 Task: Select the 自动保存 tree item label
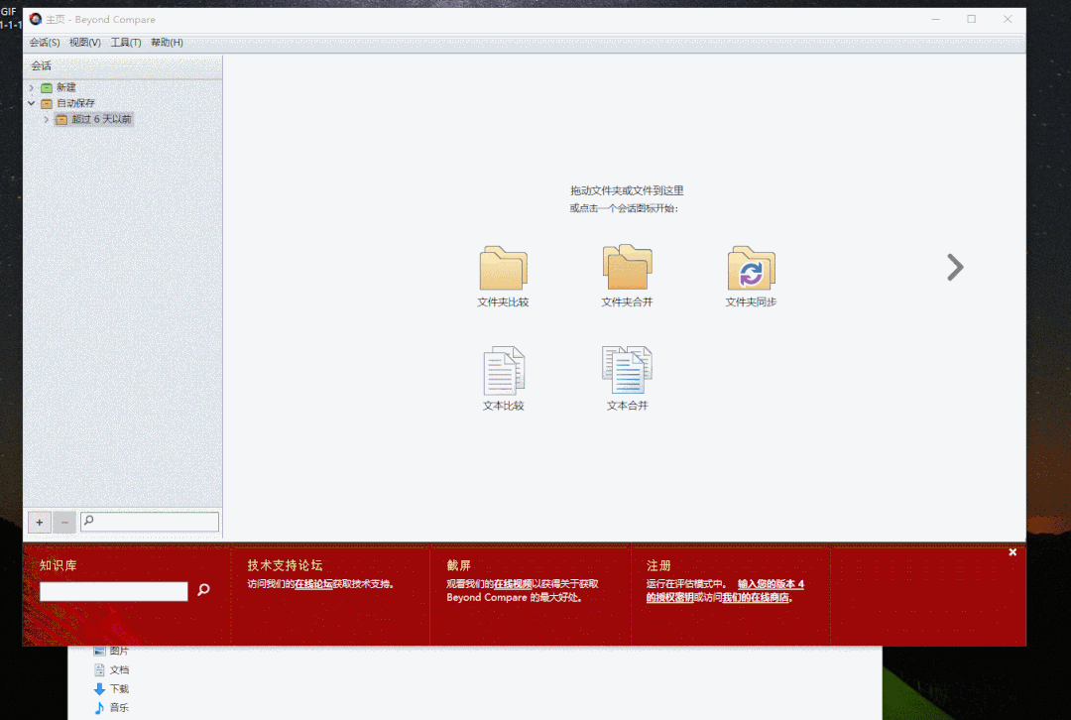pyautogui.click(x=75, y=103)
